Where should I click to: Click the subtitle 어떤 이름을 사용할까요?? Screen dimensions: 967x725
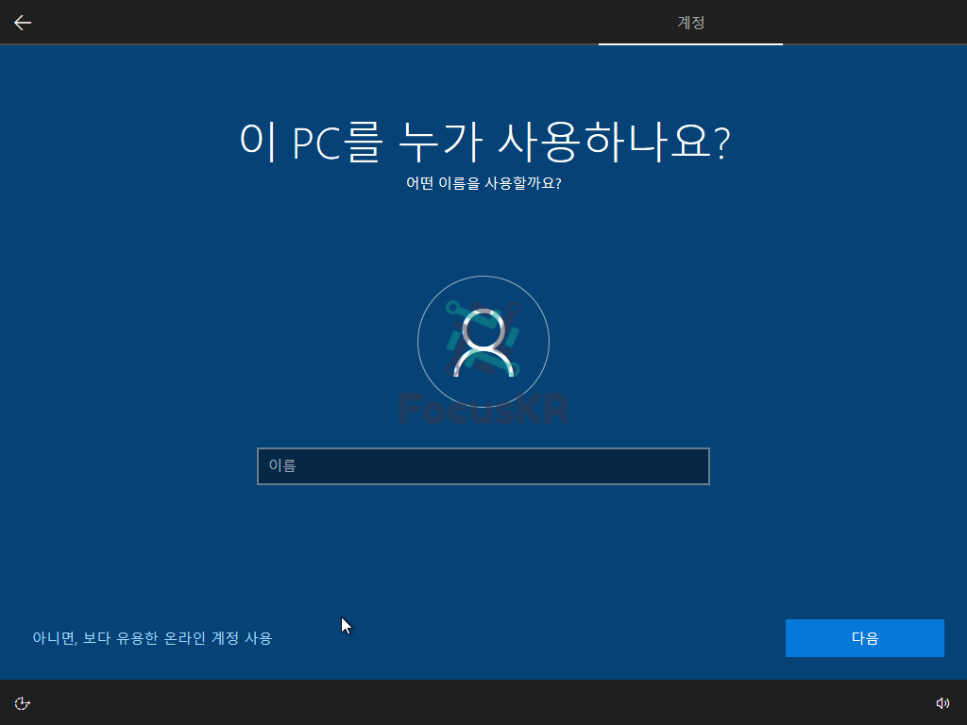483,183
